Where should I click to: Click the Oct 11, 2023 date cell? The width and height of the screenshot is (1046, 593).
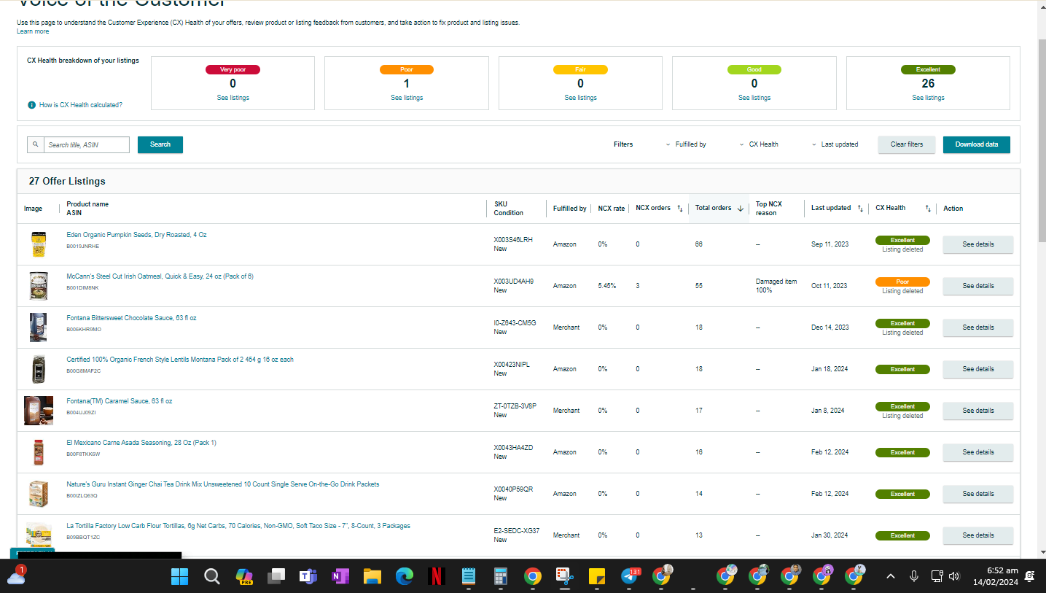[830, 286]
